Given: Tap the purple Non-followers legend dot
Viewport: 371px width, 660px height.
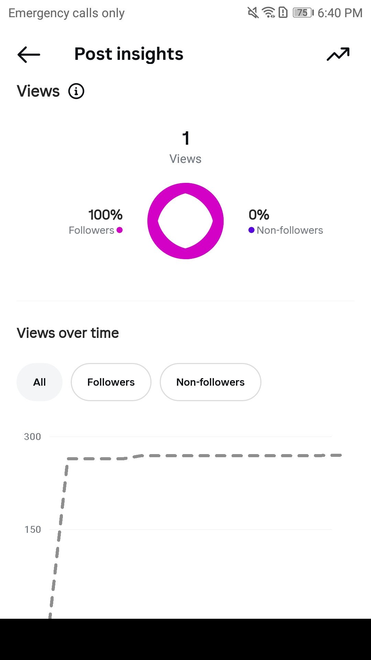Looking at the screenshot, I should [x=251, y=230].
